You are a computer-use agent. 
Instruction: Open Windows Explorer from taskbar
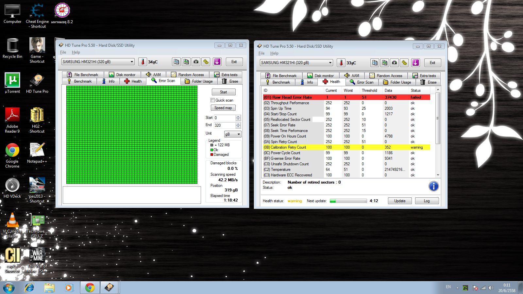[49, 287]
